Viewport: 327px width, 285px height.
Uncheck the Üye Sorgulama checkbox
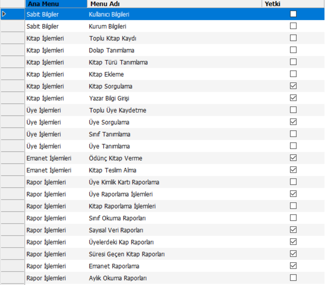tap(293, 122)
